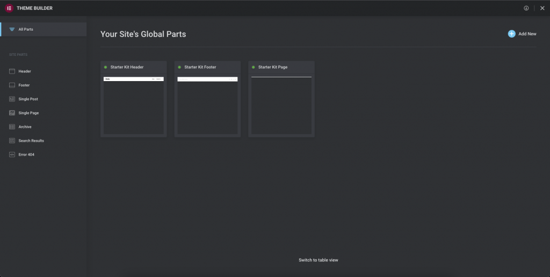Click the Archive grid icon
The width and height of the screenshot is (550, 277).
click(x=12, y=127)
